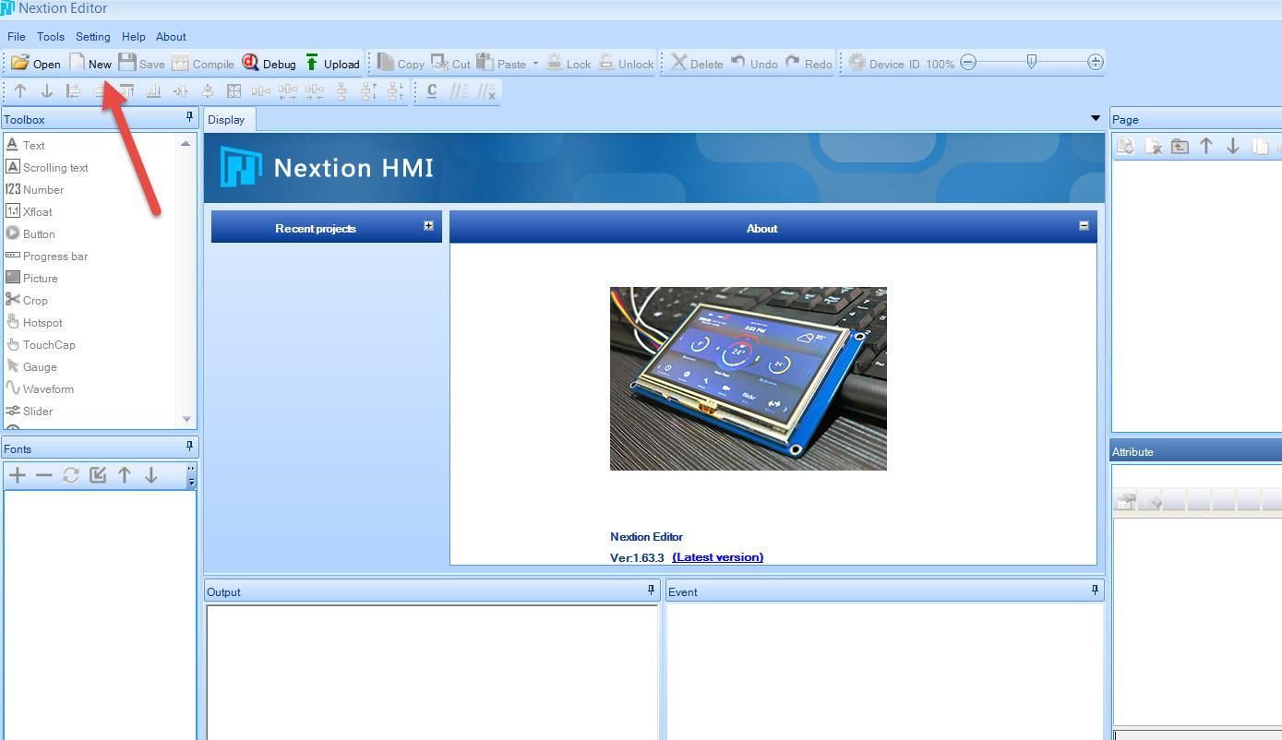This screenshot has width=1282, height=740.
Task: Add a Gauge component from the Toolbox
Action: 40,366
